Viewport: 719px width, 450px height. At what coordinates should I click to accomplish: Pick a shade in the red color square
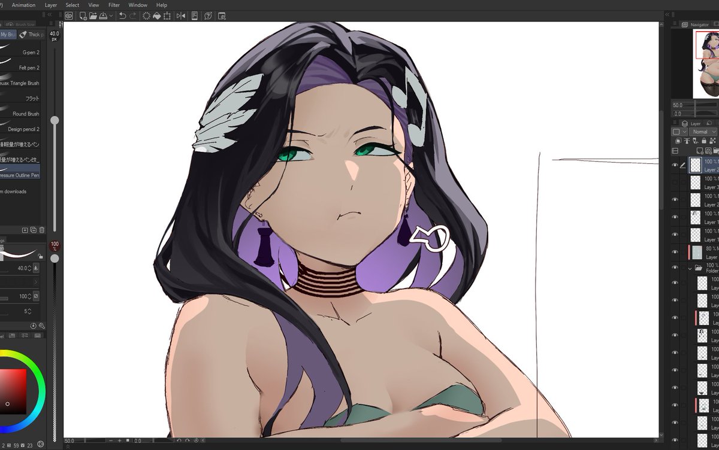13,392
